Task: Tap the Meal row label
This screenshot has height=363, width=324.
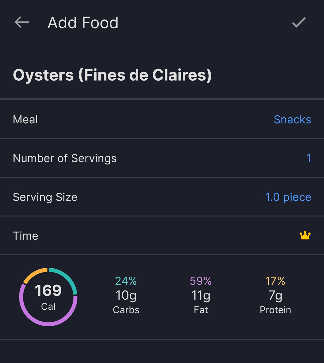Action: coord(25,119)
